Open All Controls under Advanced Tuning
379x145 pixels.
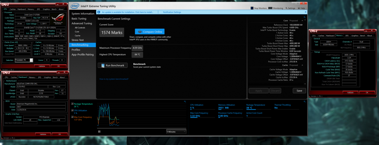point(80,28)
